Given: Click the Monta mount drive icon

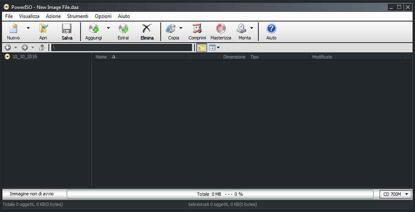Looking at the screenshot, I should [x=242, y=28].
